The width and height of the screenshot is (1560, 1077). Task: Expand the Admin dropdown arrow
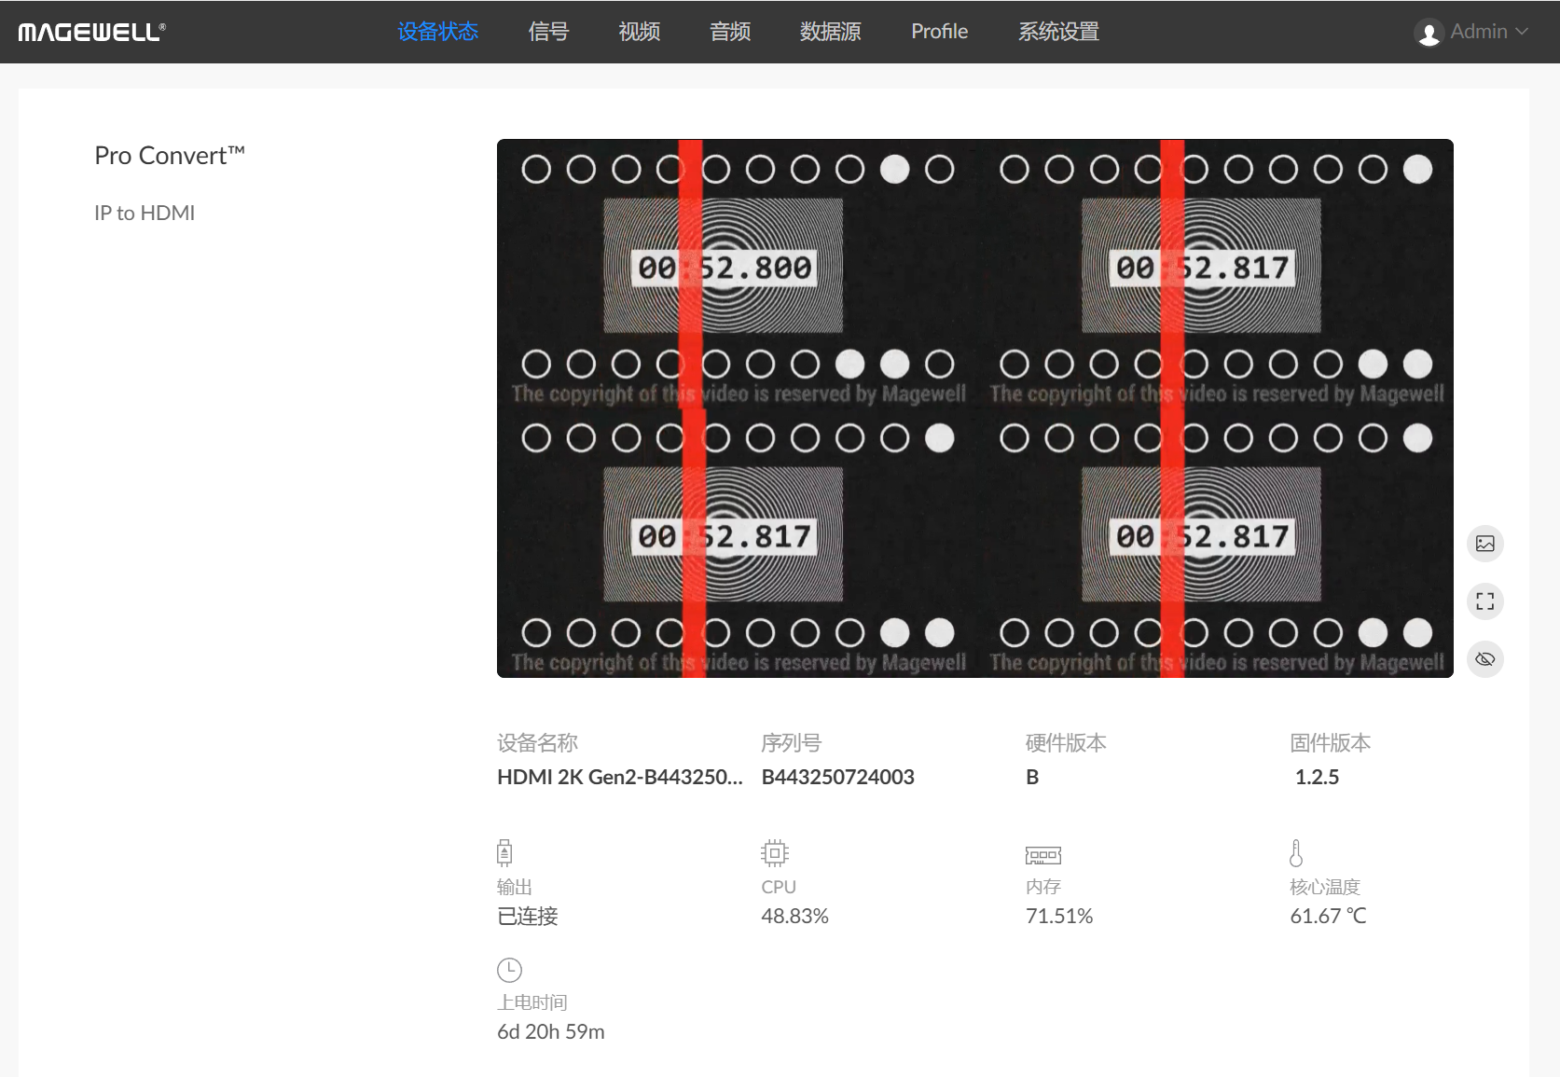pyautogui.click(x=1522, y=32)
